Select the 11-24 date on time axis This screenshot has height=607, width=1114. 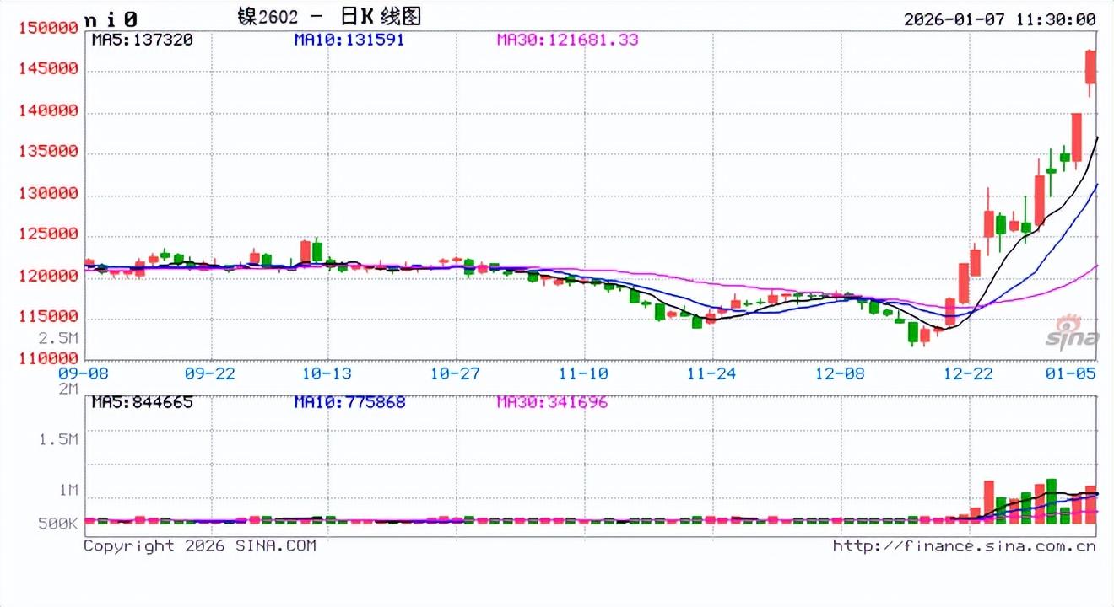click(711, 372)
